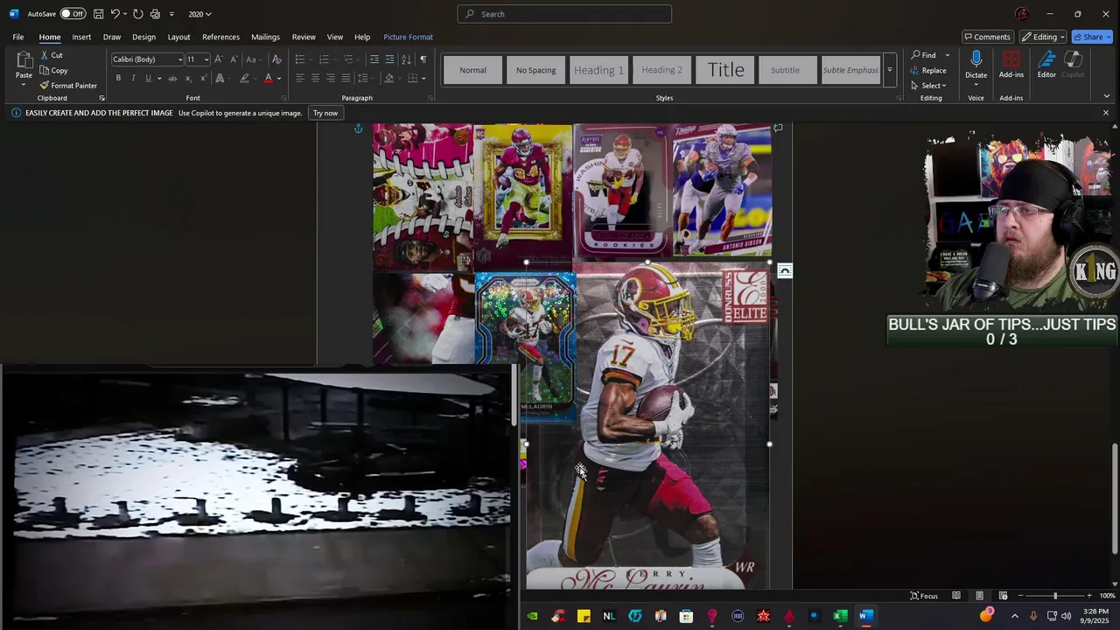This screenshot has height=630, width=1120.
Task: Open the Editing mode dropdown
Action: [x=1042, y=37]
